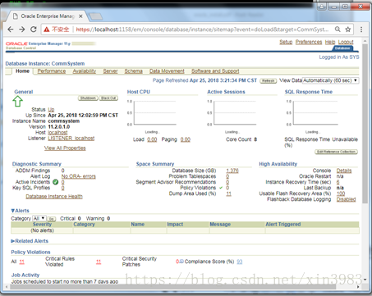Click the instance name commsystem text

click(x=64, y=121)
